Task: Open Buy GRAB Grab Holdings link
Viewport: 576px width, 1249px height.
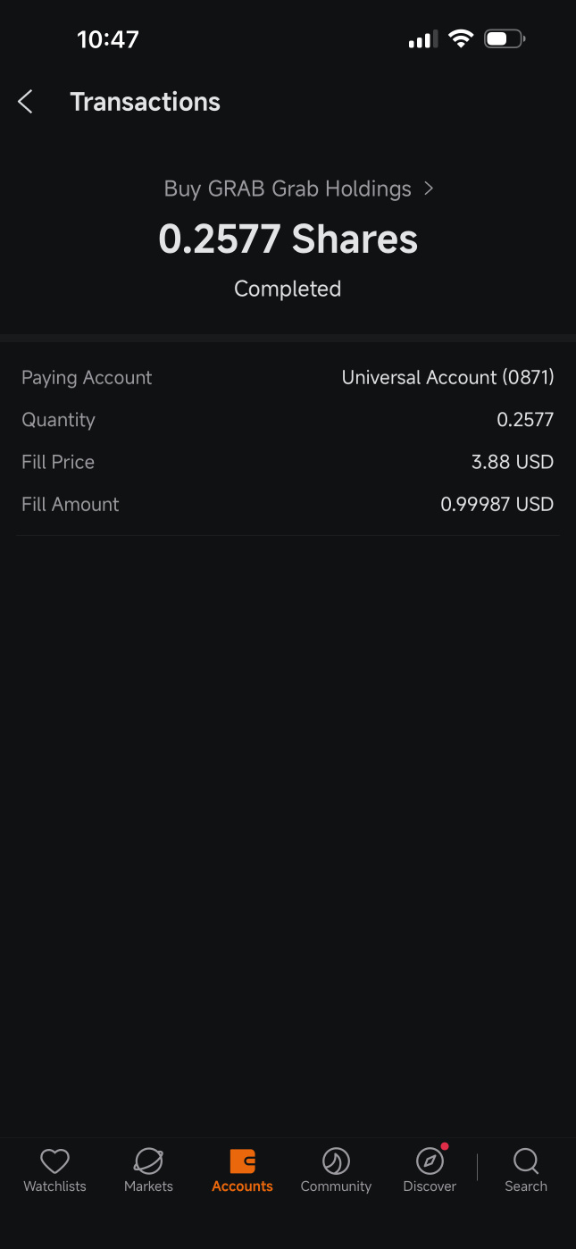Action: 288,189
